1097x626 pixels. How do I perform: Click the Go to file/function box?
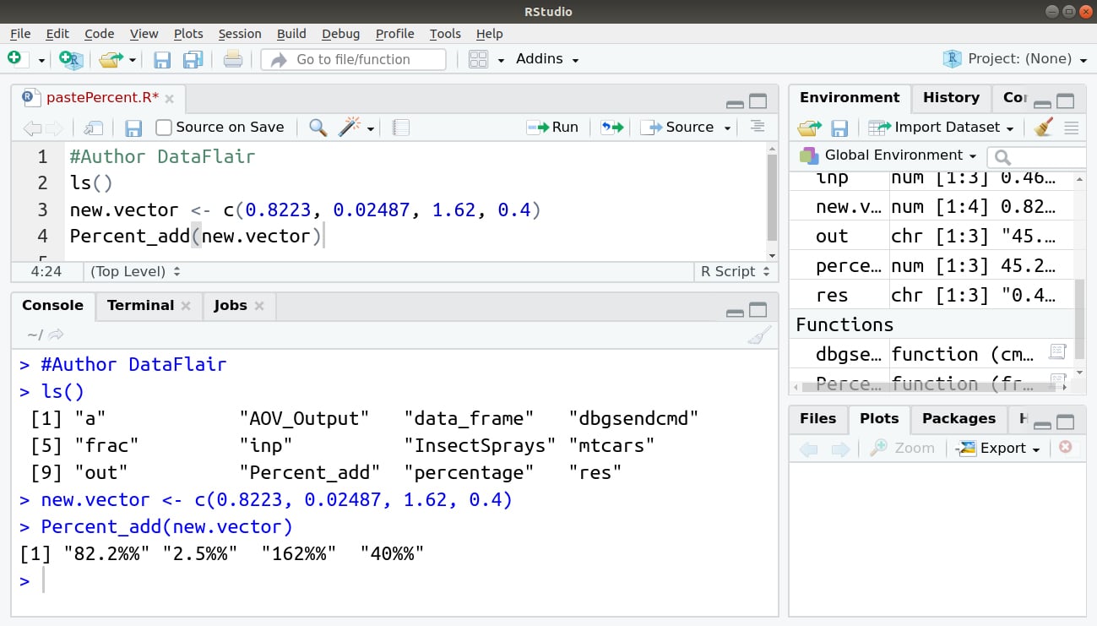355,59
